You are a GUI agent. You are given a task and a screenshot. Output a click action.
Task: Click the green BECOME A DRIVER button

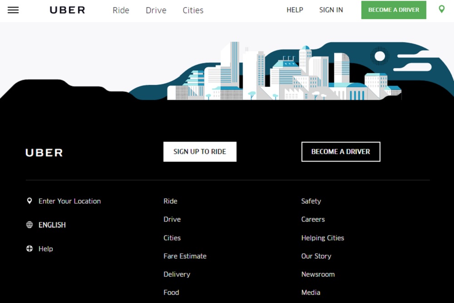(393, 10)
